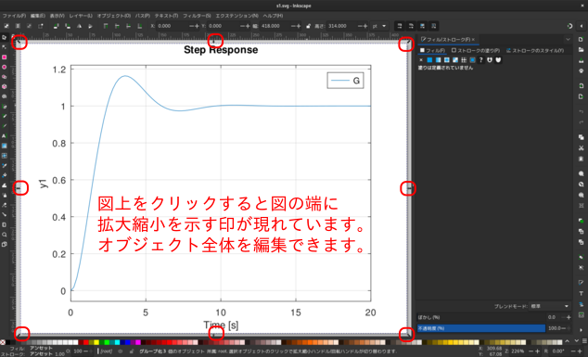Screen dimensions: 588x357
Task: Open 編集(E) menu
Action: click(37, 16)
